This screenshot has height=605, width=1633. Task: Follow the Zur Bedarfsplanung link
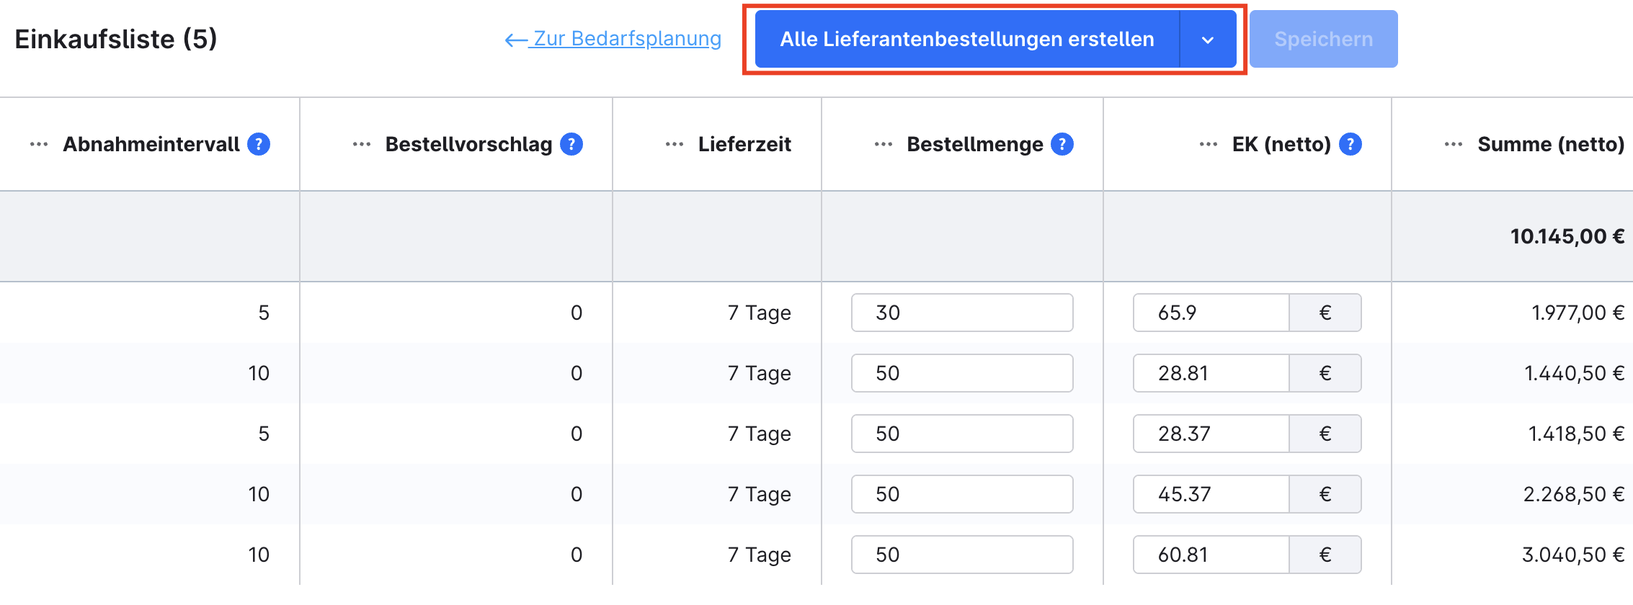pos(624,39)
